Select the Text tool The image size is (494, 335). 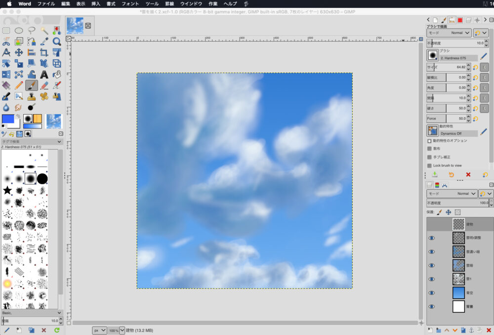(x=44, y=75)
